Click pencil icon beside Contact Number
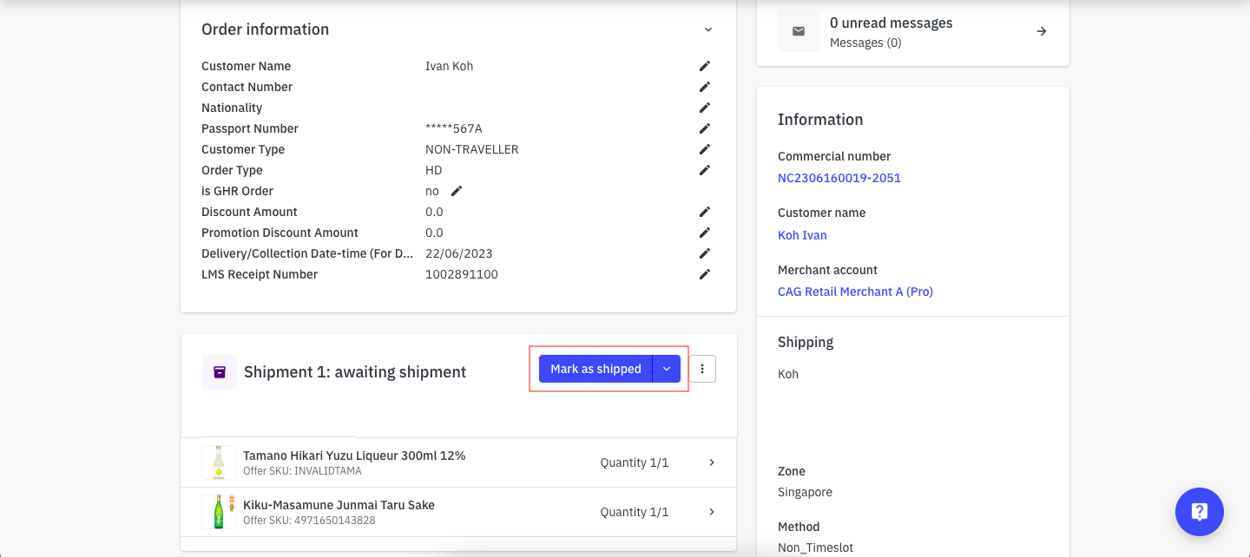1250x557 pixels. click(x=705, y=87)
